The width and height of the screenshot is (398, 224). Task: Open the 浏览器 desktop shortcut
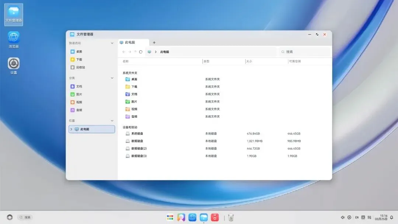(x=14, y=39)
